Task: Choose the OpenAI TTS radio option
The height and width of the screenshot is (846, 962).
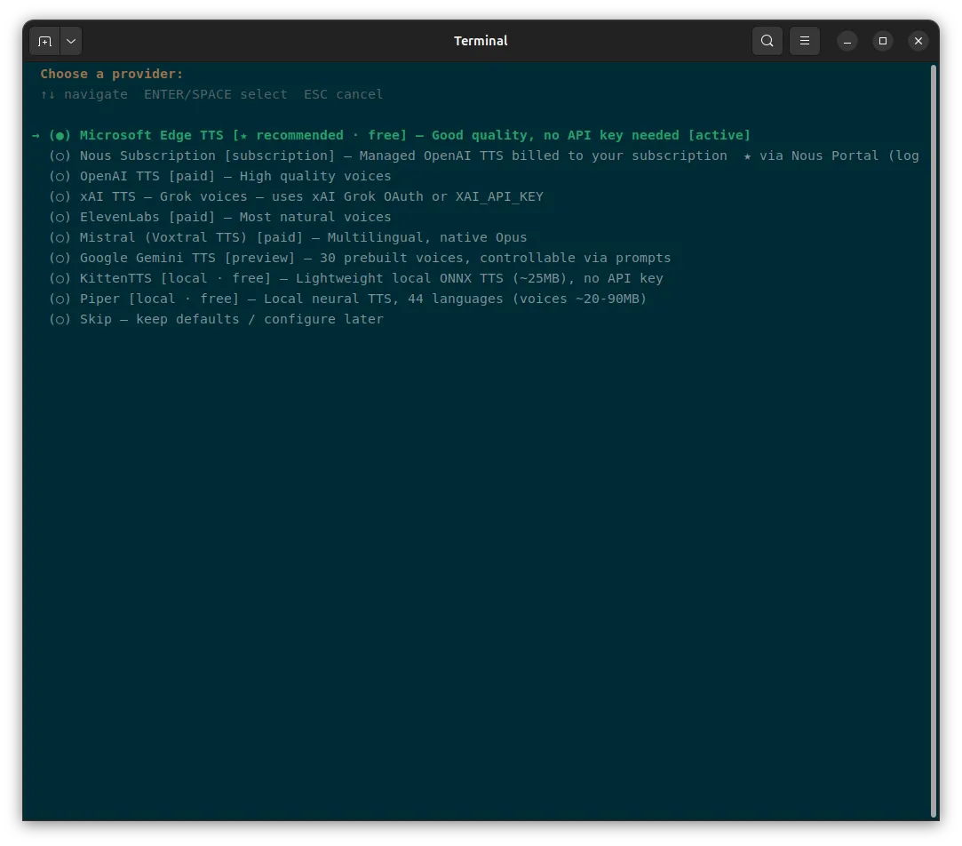Action: [x=219, y=176]
